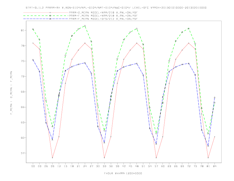Click x-axis tick label 24
Image resolution: width=234 pixels, height=181 pixels.
85,166
